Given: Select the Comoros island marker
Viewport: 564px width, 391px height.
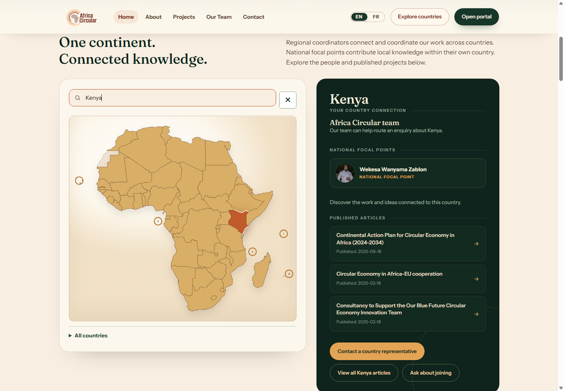Looking at the screenshot, I should tap(252, 252).
